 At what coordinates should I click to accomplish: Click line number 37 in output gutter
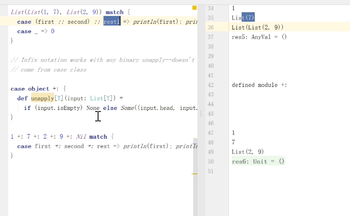point(211,37)
